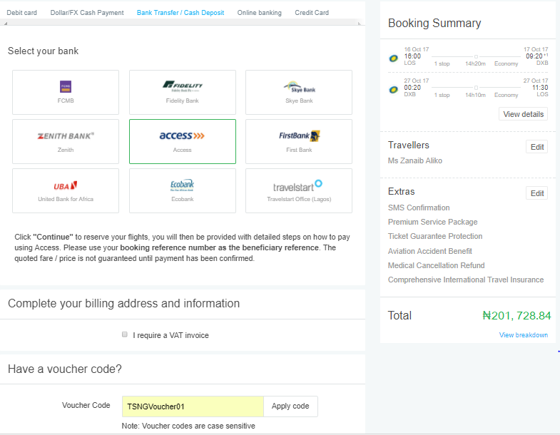Click 'Comprehensive International Travel Insurance' extra
The image size is (560, 435).
466,280
